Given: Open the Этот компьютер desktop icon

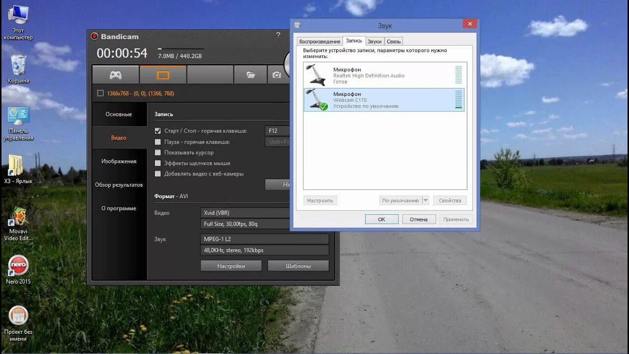Looking at the screenshot, I should 18,23.
